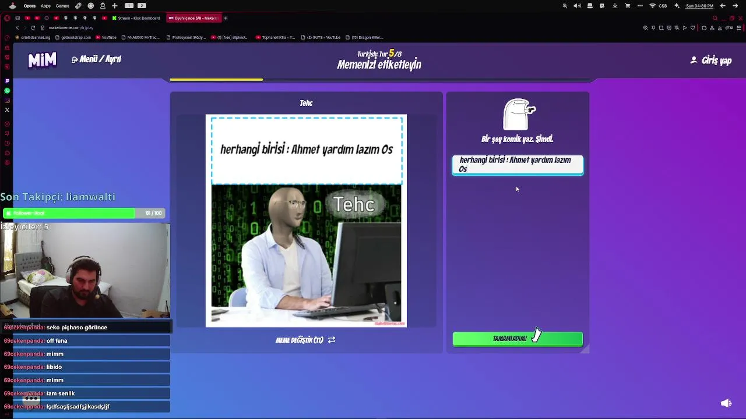This screenshot has width=746, height=419.
Task: Click the caption text input field
Action: pyautogui.click(x=518, y=165)
